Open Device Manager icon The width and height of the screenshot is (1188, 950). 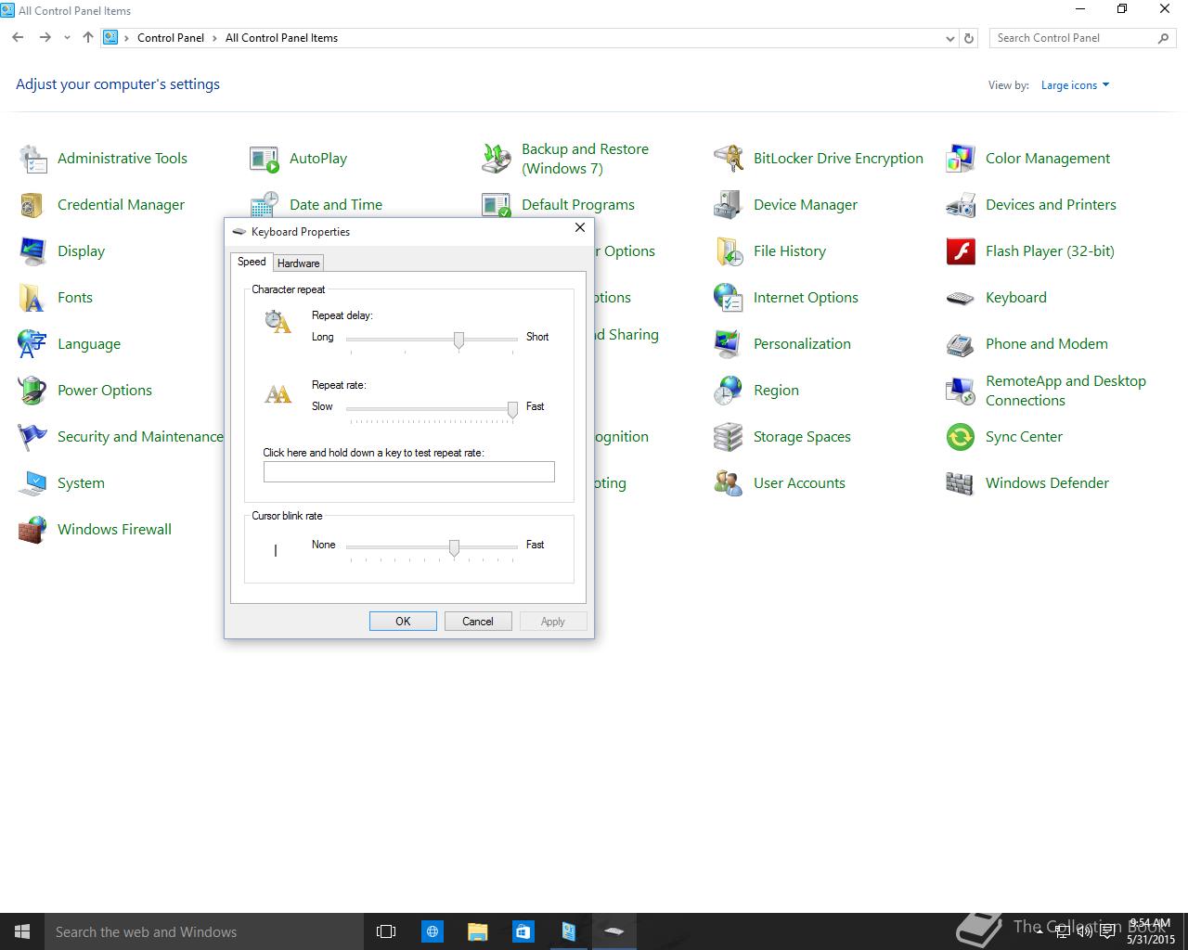pyautogui.click(x=729, y=205)
